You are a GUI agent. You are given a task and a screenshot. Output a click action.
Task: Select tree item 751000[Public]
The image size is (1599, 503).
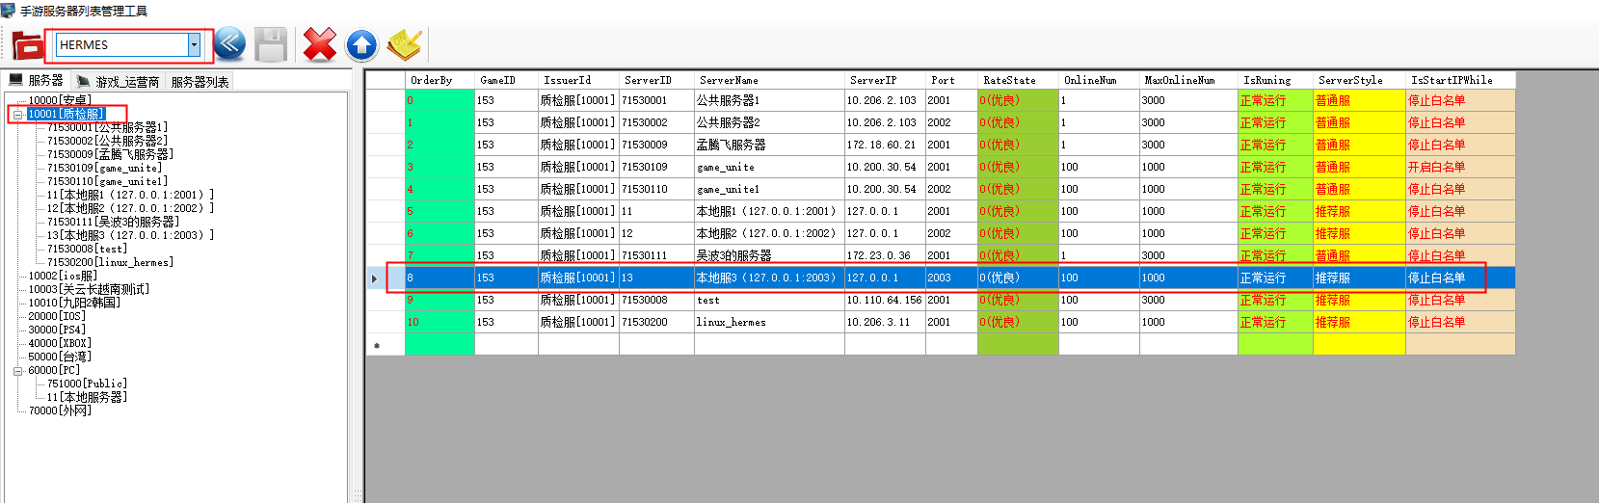(87, 384)
